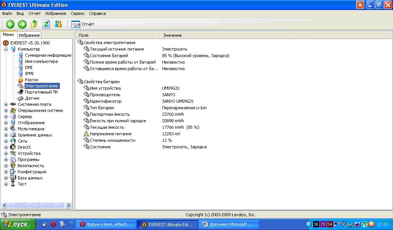Click the Программы icon in tree
The width and height of the screenshot is (393, 230).
tap(13, 159)
